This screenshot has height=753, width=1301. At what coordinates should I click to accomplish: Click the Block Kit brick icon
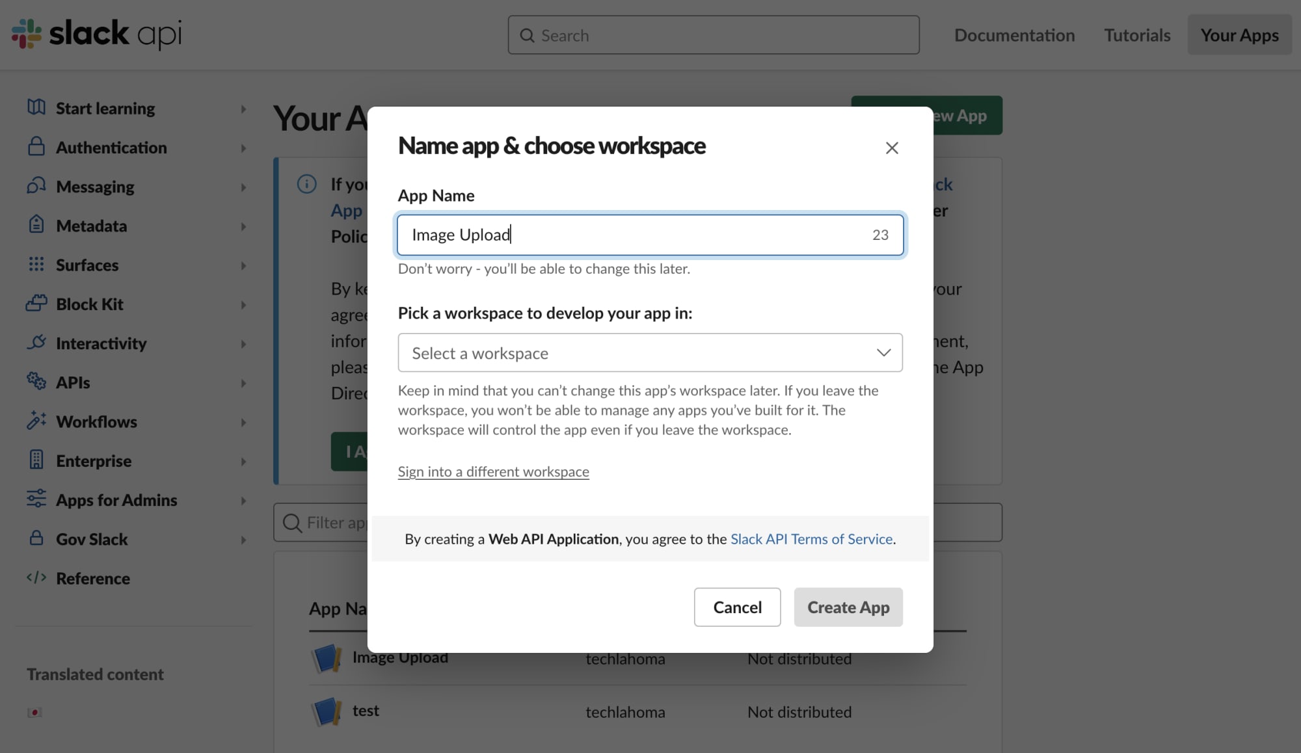click(36, 303)
